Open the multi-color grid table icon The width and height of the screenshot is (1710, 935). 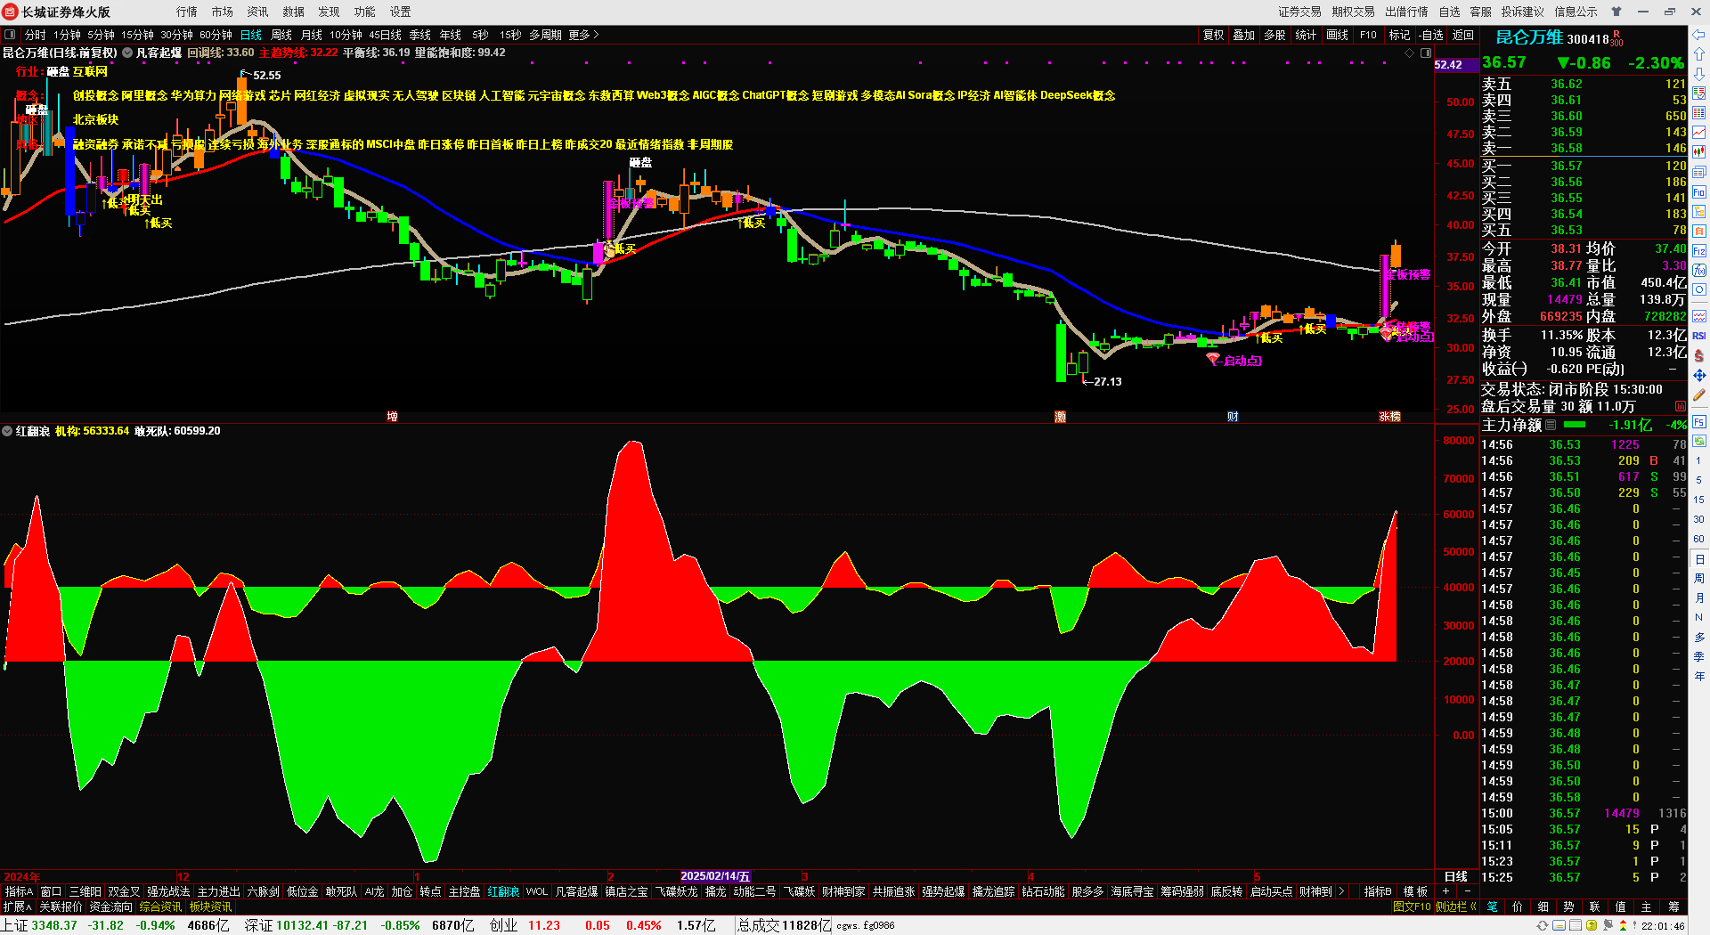tap(1699, 113)
